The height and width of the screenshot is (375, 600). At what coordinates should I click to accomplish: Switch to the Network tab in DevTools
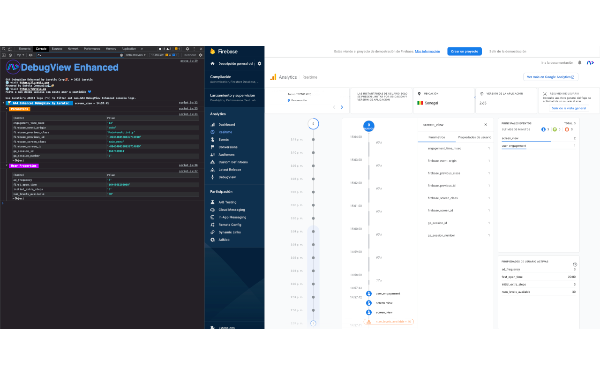point(73,49)
